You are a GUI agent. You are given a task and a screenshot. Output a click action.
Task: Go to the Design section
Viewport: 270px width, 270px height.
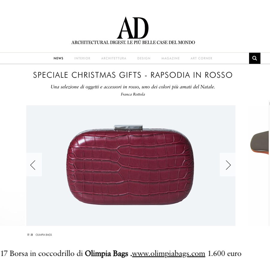click(x=144, y=58)
